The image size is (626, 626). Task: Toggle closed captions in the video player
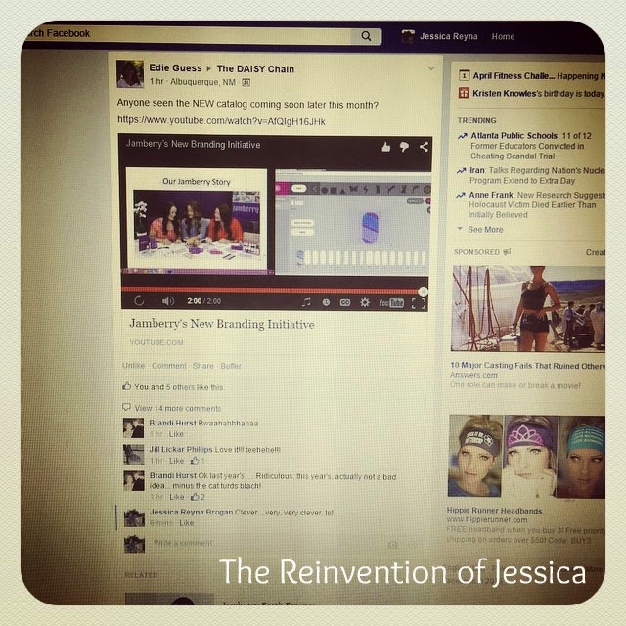pos(345,303)
